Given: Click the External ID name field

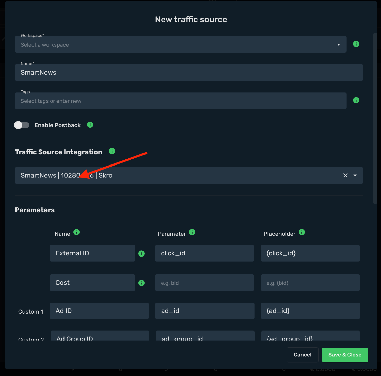Looking at the screenshot, I should click(92, 253).
